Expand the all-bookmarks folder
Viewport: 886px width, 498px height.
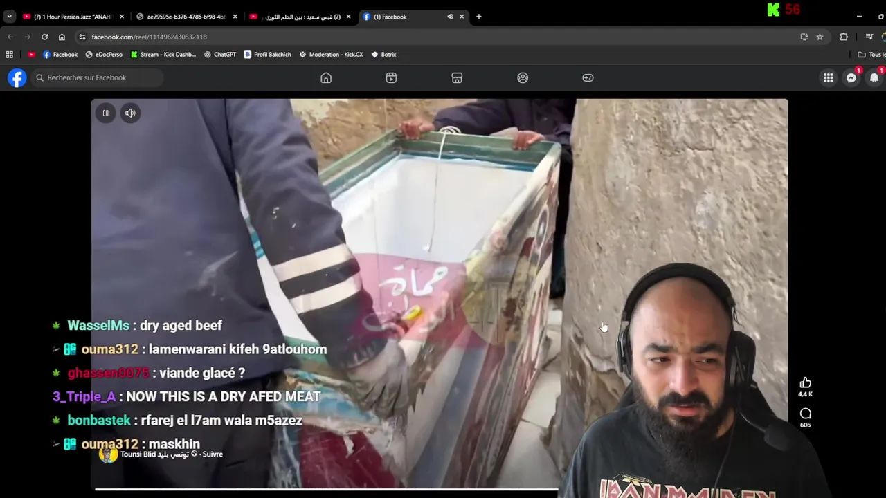[x=871, y=54]
